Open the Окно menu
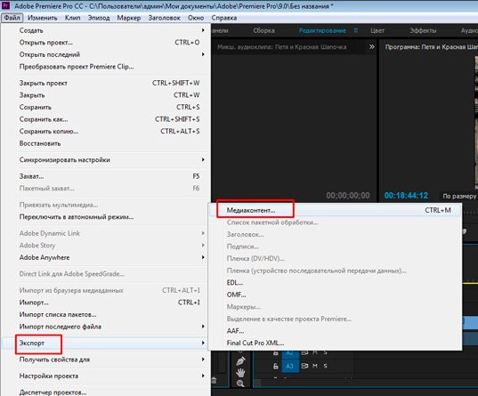 [196, 18]
